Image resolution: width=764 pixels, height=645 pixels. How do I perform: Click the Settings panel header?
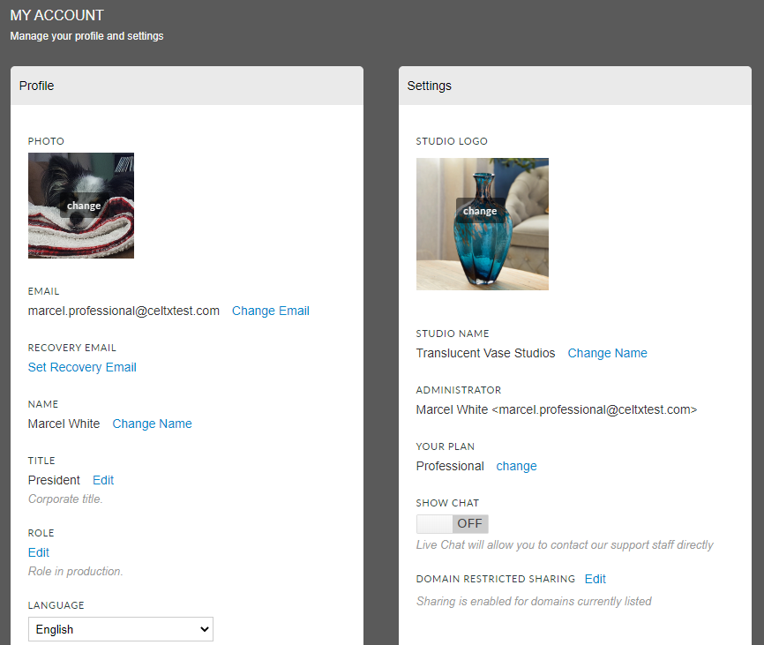point(575,86)
